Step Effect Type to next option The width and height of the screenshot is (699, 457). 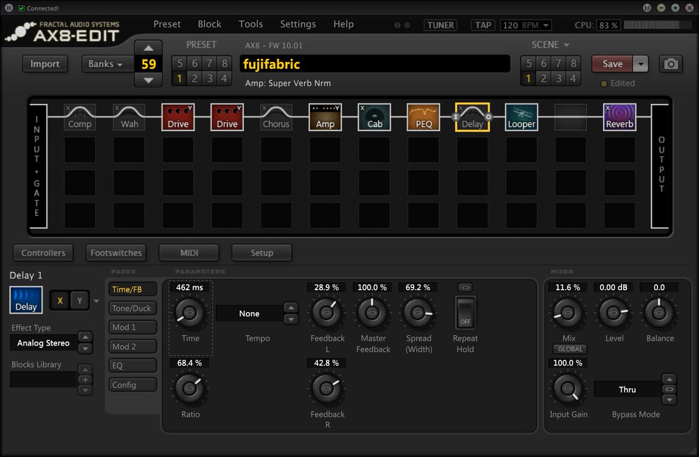click(x=85, y=349)
